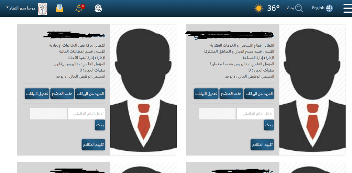Expand the مرحبا مدير النظام user dropdown
The width and height of the screenshot is (352, 173).
coord(21,8)
